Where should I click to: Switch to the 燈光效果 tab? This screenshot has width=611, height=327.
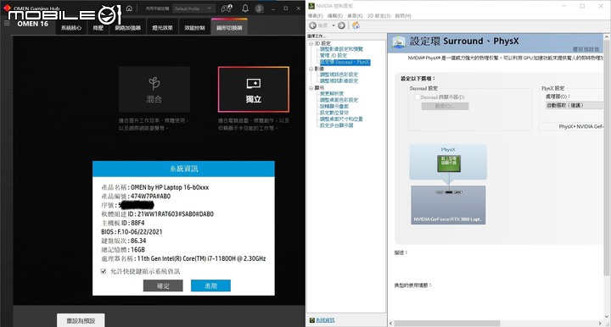click(162, 28)
